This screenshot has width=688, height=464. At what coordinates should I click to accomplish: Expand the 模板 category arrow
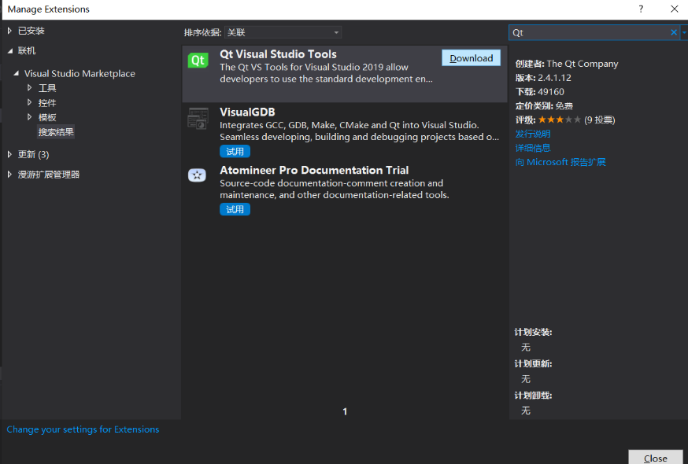tap(29, 117)
